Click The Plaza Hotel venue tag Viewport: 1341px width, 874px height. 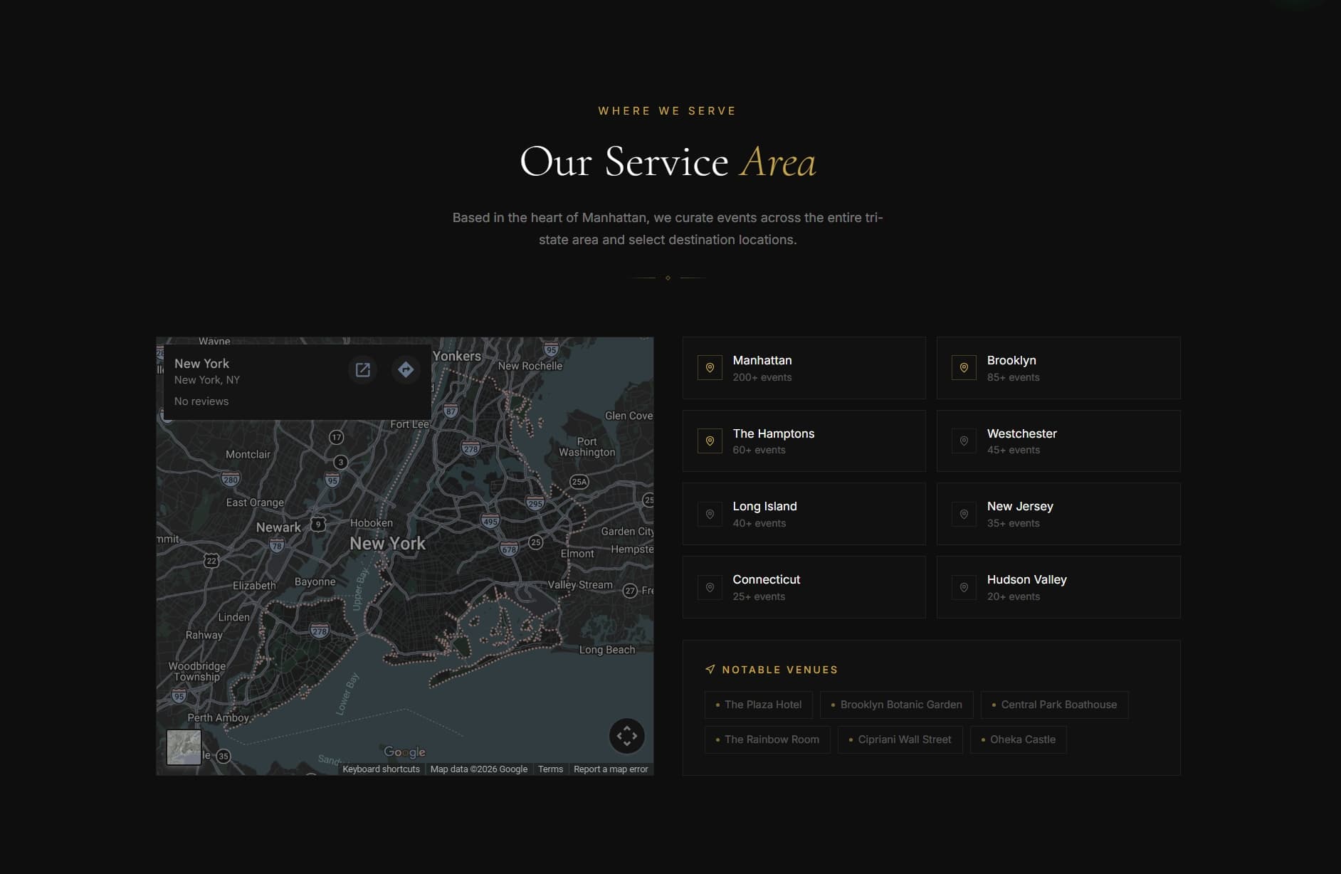click(x=758, y=705)
